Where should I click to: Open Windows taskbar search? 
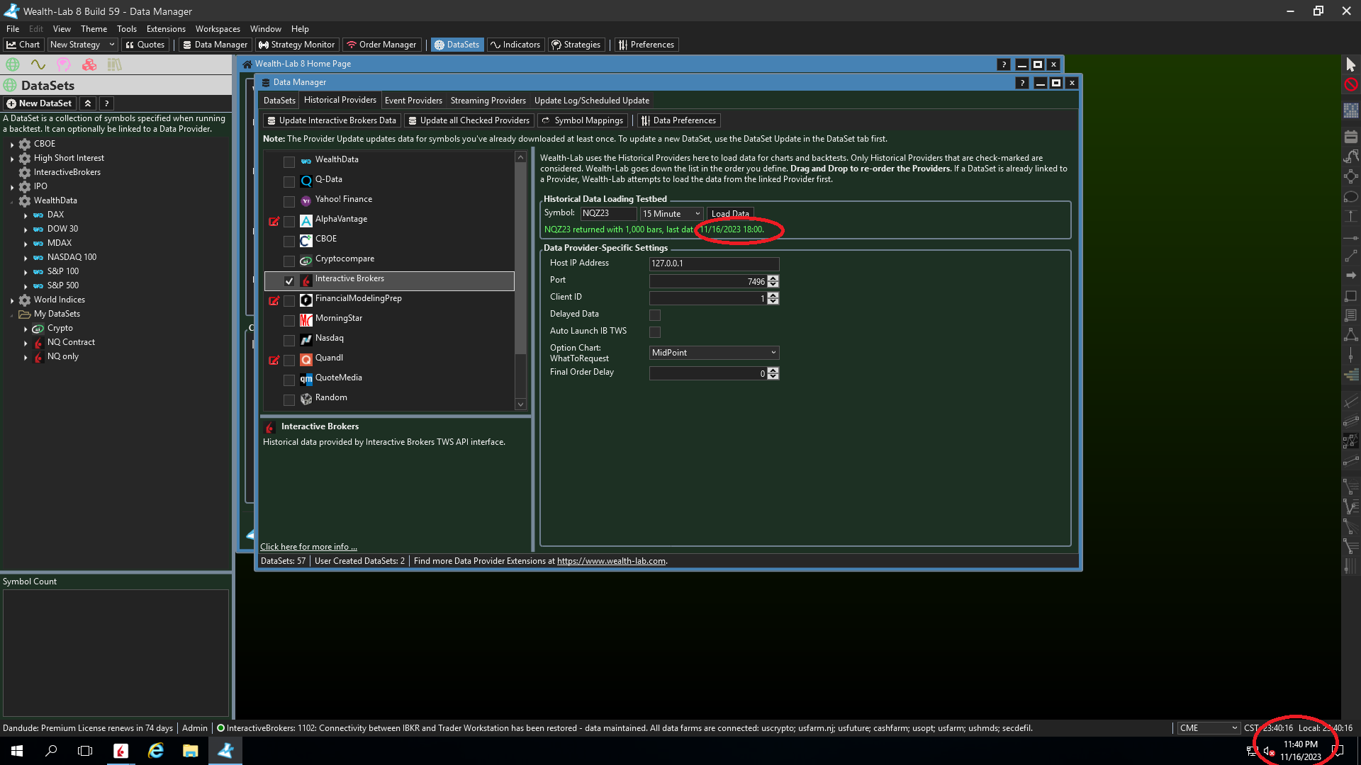pyautogui.click(x=51, y=751)
